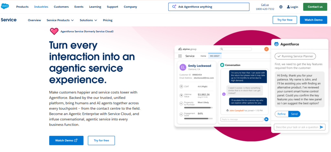Select the pink heart Service icon
The image size is (331, 152).
point(54,31)
